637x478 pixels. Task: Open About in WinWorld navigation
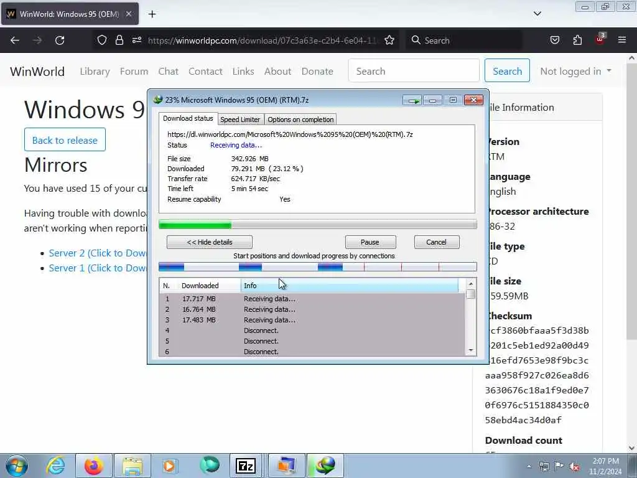[278, 71]
